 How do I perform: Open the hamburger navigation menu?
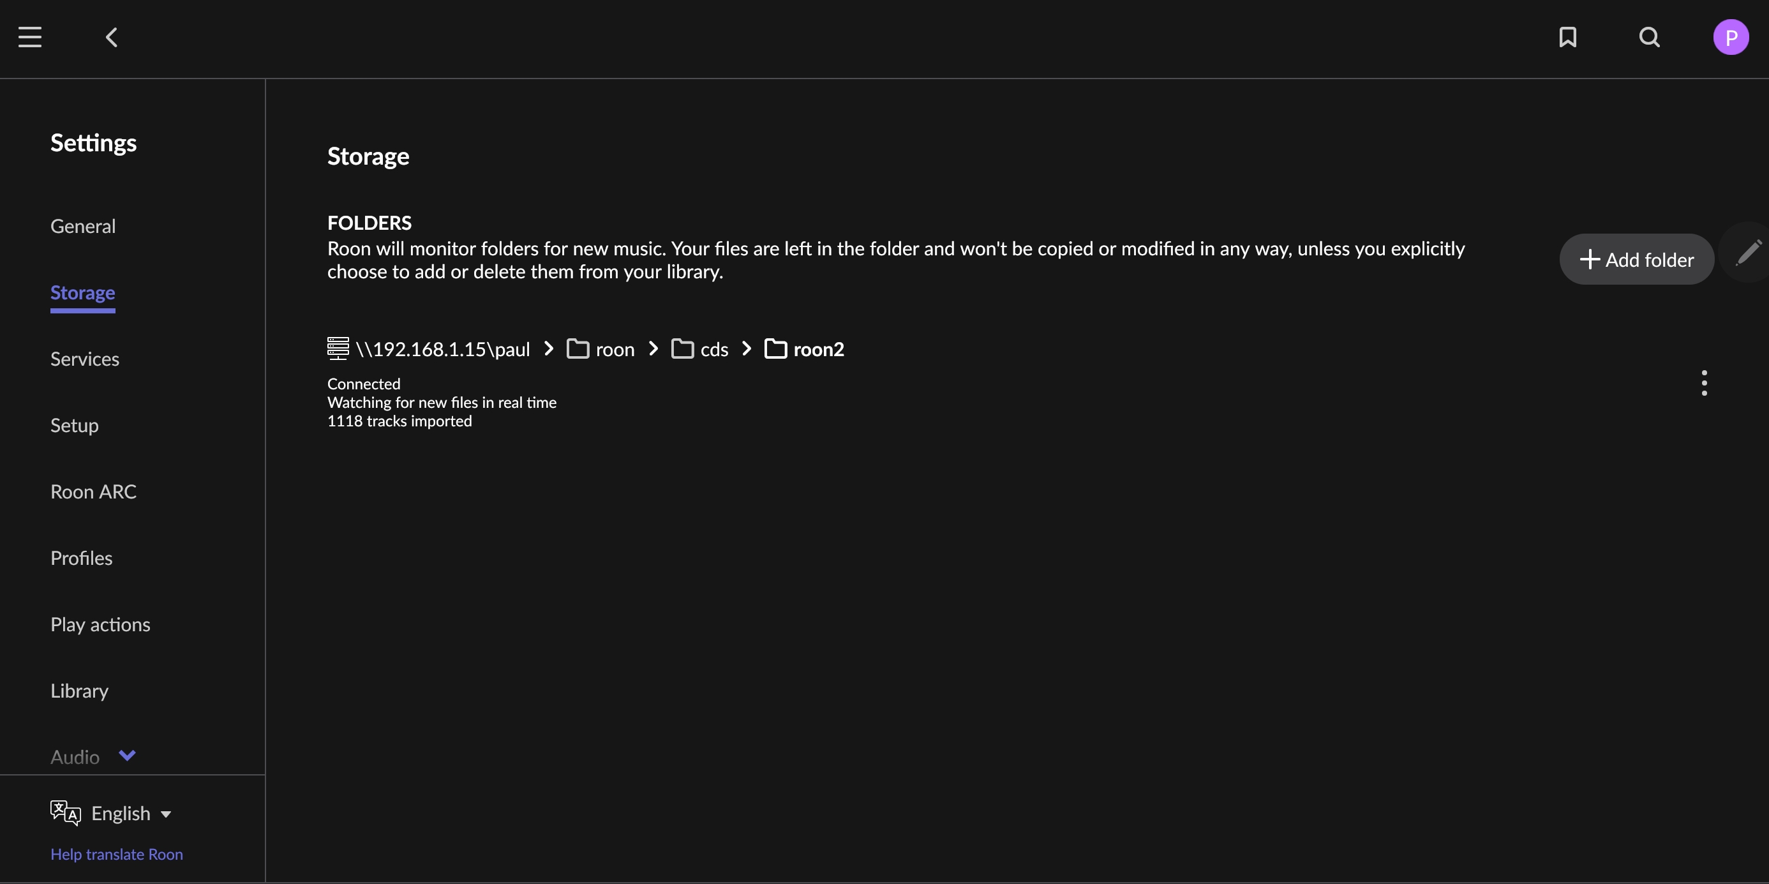coord(29,37)
